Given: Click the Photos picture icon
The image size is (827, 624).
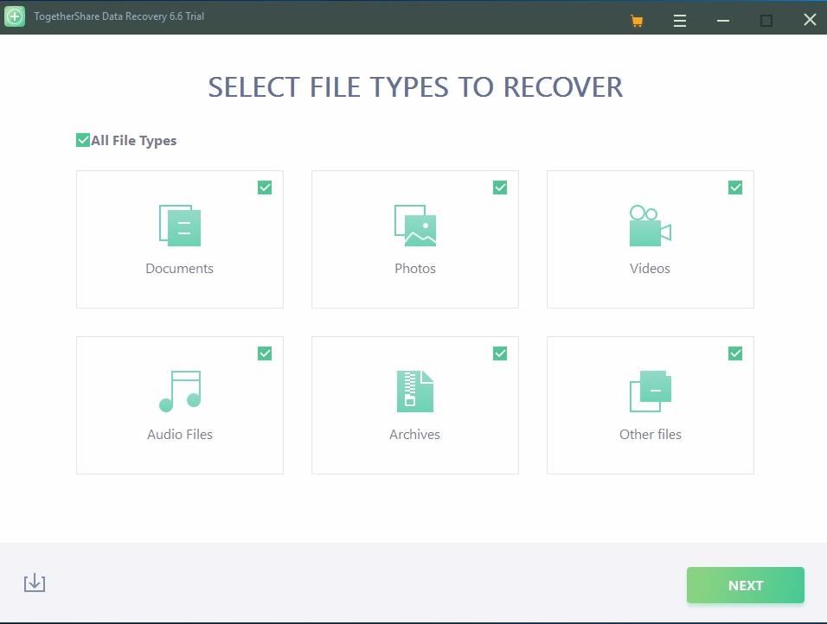Looking at the screenshot, I should click(415, 226).
